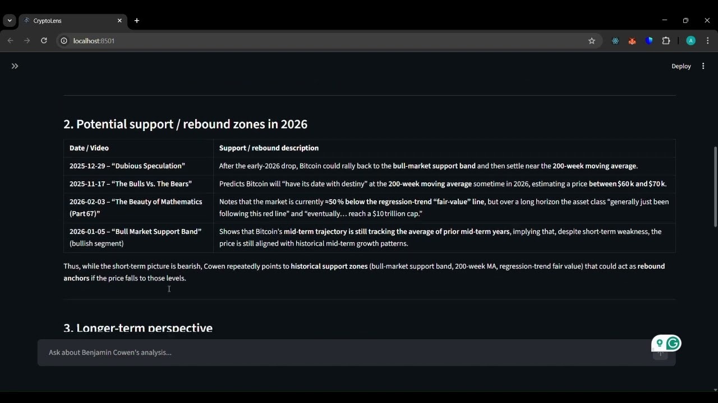Click the Grammarly lightbulb suggestion icon
This screenshot has width=718, height=403.
coord(660,343)
